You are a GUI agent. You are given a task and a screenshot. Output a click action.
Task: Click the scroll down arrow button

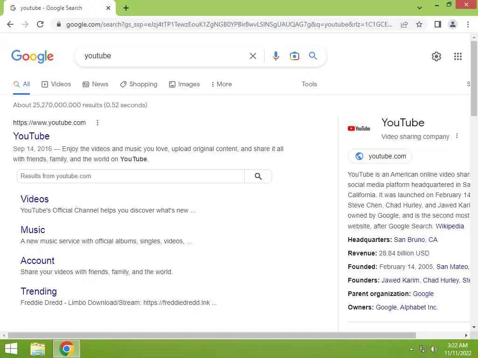click(474, 327)
